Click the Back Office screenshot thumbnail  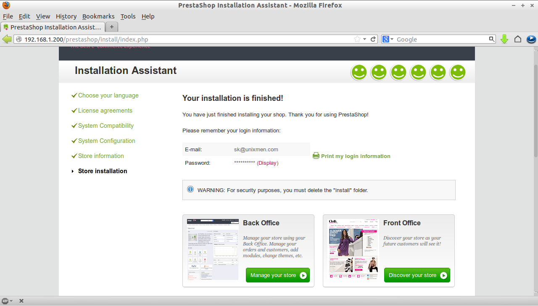point(213,249)
